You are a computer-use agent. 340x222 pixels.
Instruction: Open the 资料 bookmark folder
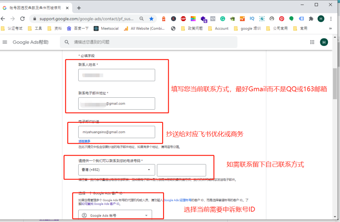pyautogui.click(x=54, y=29)
